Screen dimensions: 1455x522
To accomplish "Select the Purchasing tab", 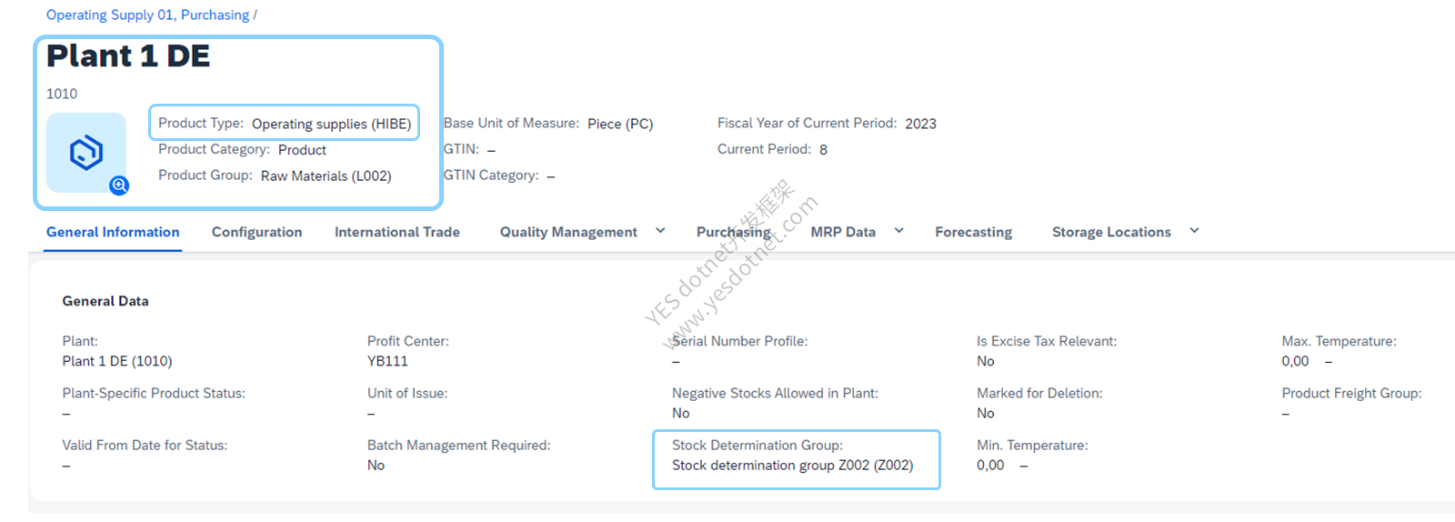I will (x=733, y=232).
